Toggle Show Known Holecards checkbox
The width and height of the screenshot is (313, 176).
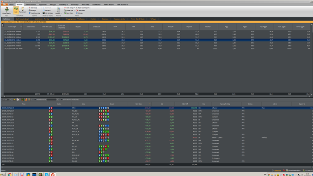tap(62, 100)
